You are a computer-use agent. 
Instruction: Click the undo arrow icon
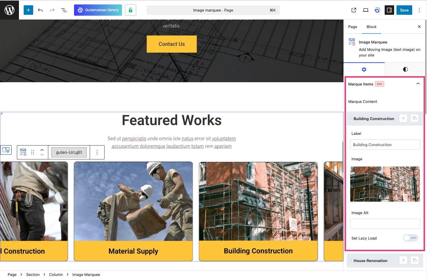(40, 10)
